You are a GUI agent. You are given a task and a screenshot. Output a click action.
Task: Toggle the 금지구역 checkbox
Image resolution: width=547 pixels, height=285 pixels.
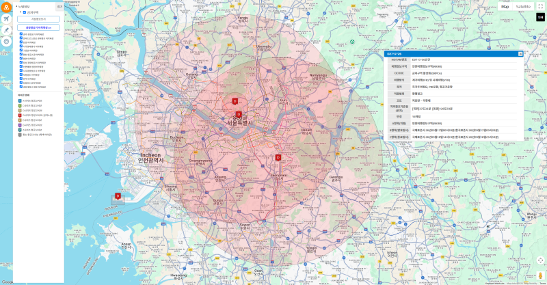tap(25, 12)
